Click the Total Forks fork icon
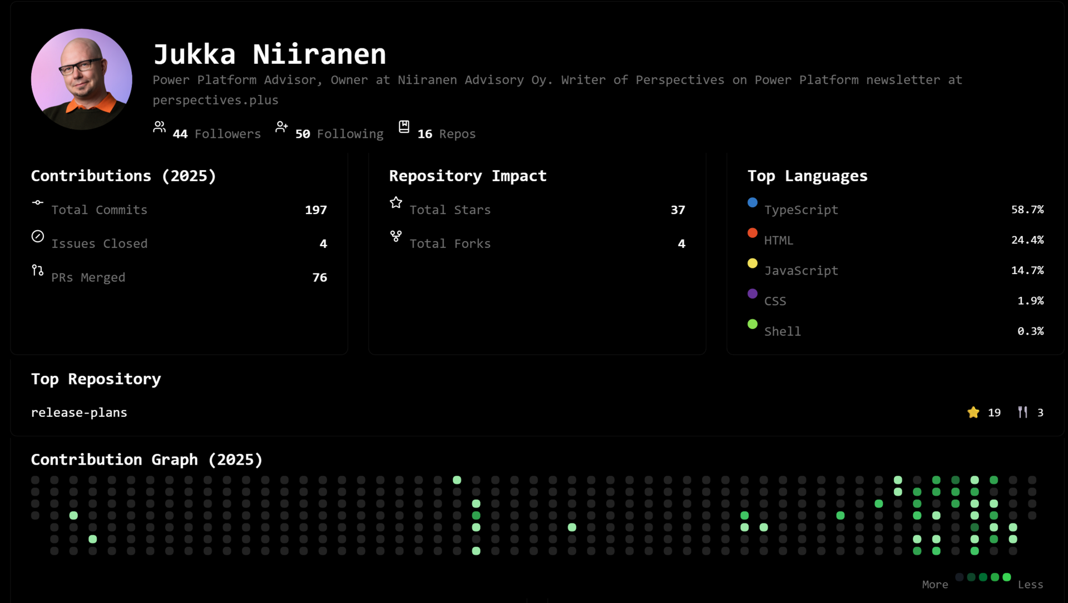Screen dimensions: 1068x603 [x=395, y=236]
